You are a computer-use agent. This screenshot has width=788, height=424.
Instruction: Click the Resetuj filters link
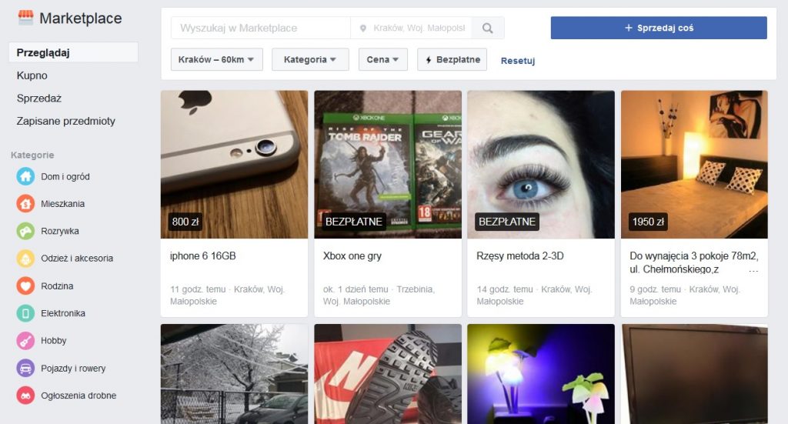click(x=518, y=61)
